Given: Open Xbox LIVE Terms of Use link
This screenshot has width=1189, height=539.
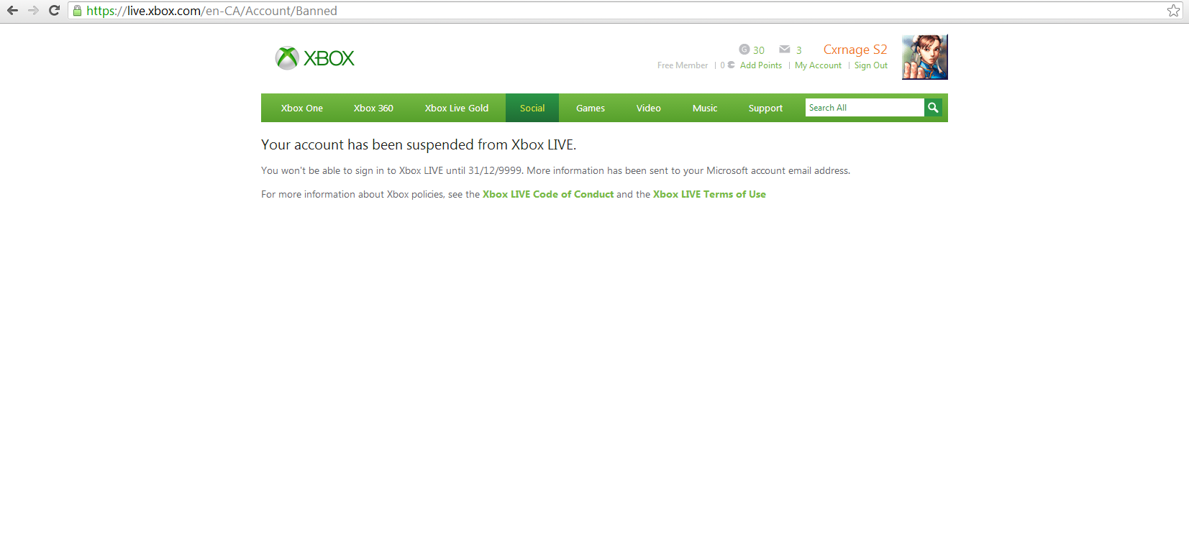Looking at the screenshot, I should (x=709, y=194).
